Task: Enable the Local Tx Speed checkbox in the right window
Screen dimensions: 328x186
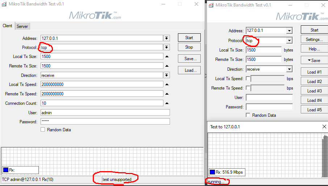Action: [x=248, y=78]
